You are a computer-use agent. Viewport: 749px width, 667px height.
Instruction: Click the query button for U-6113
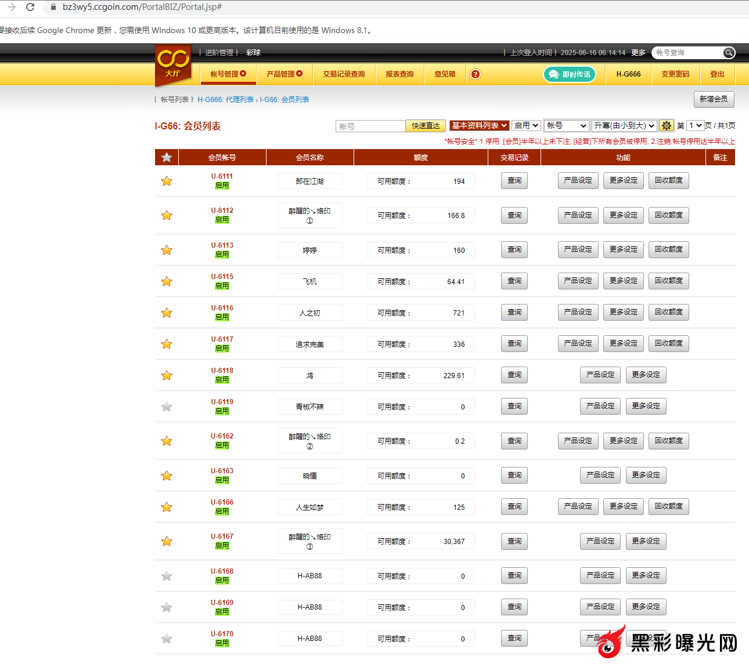(514, 249)
